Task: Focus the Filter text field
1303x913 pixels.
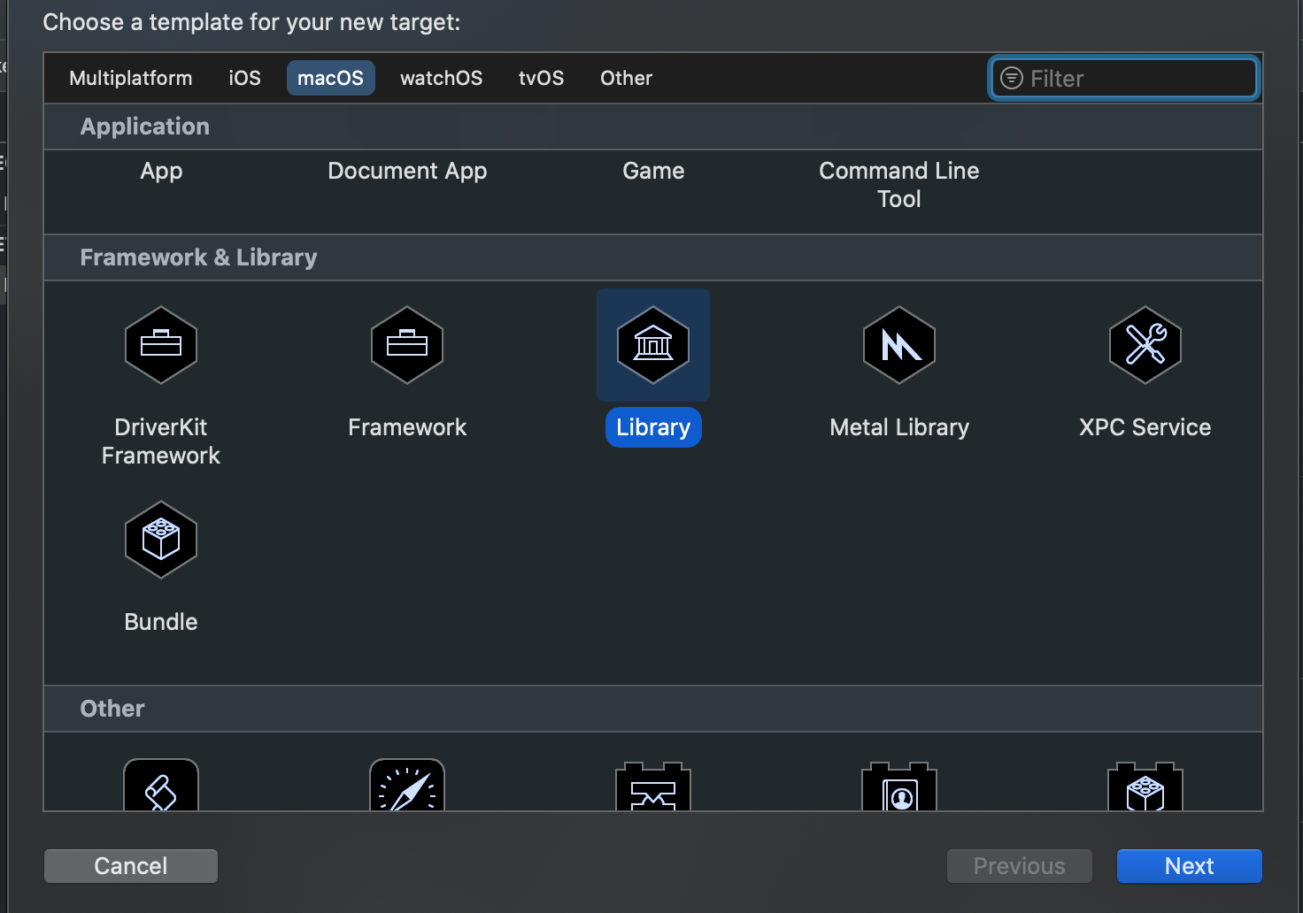Action: coord(1123,78)
